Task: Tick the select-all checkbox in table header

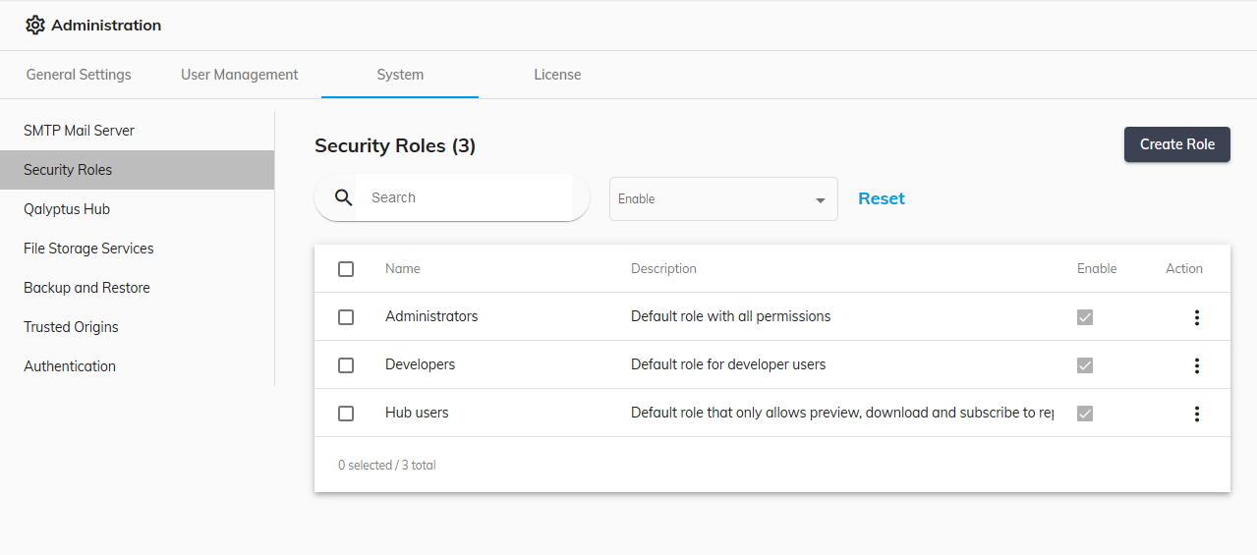Action: 346,269
